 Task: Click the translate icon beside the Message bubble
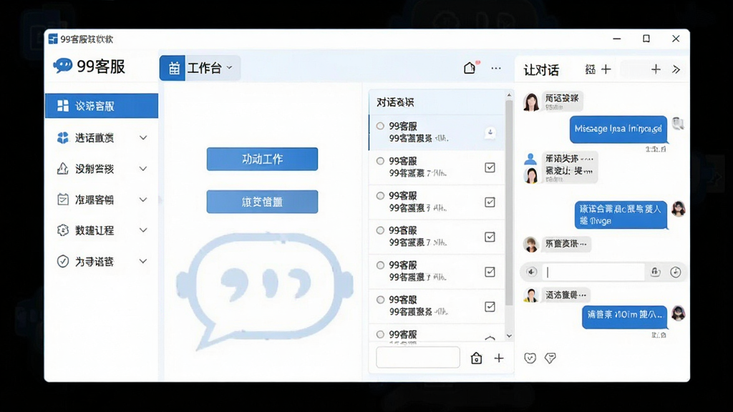pos(678,124)
